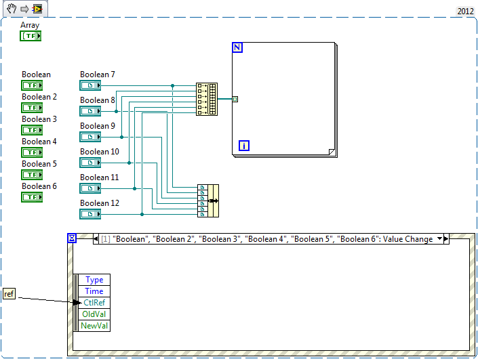Select the Bundle node near Boolean 11
Screen dimensions: 478x359
(208, 200)
